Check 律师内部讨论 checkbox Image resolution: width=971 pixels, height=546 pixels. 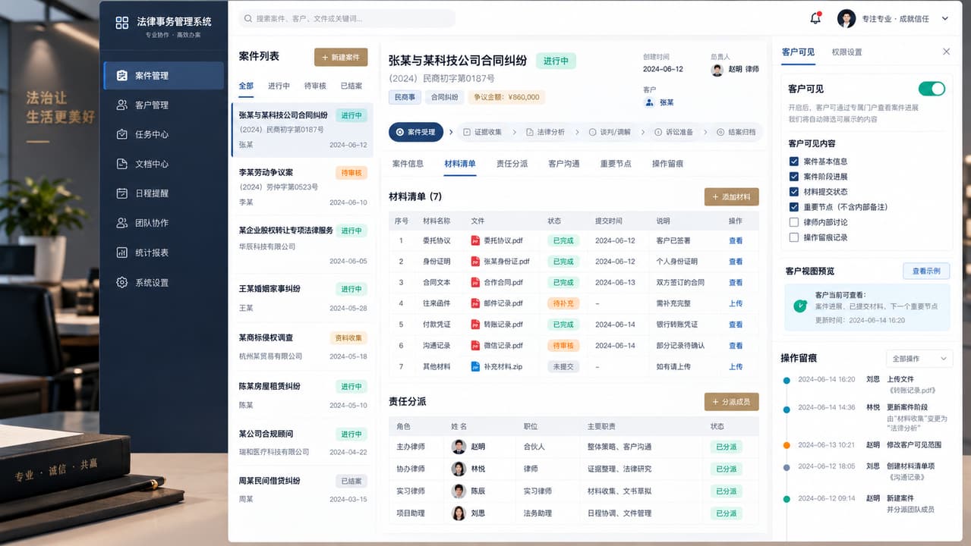click(794, 222)
